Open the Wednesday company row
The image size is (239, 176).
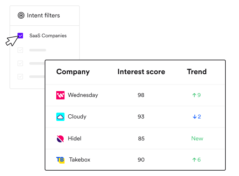pyautogui.click(x=135, y=95)
